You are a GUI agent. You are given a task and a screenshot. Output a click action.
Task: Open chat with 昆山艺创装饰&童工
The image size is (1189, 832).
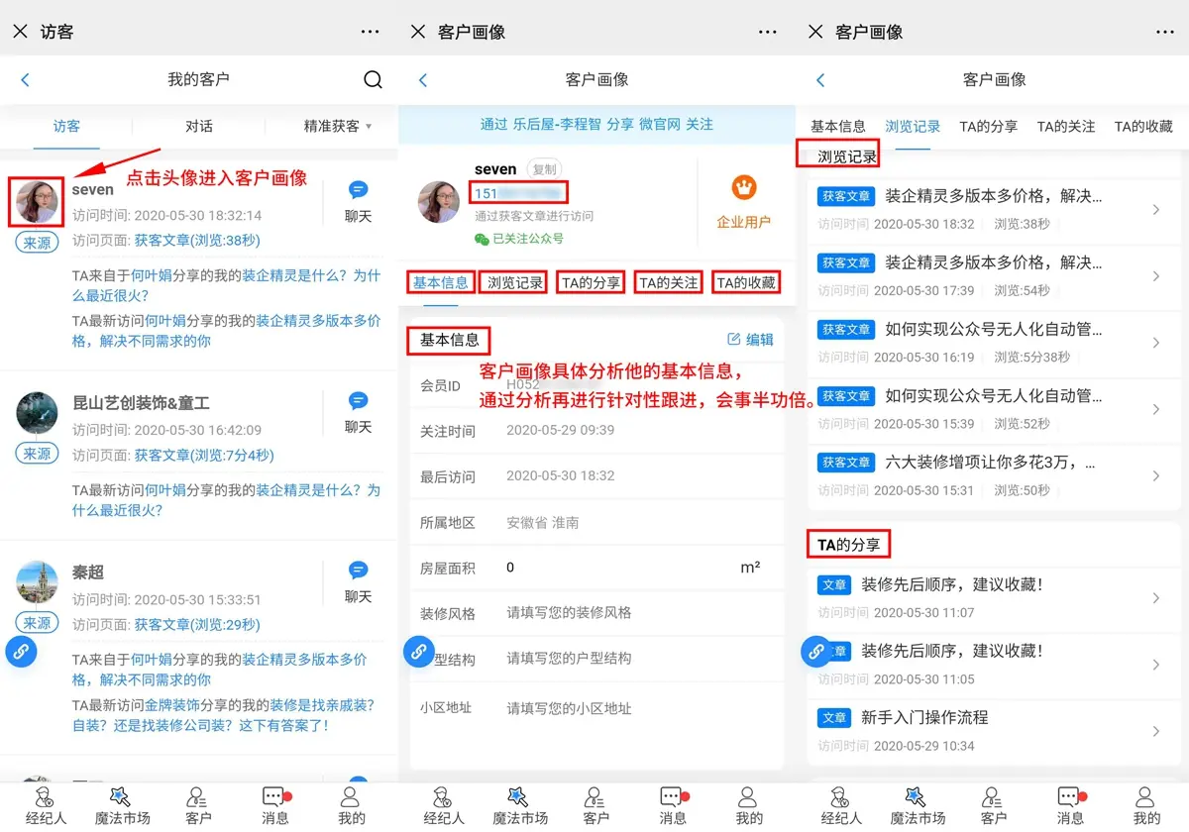[358, 412]
